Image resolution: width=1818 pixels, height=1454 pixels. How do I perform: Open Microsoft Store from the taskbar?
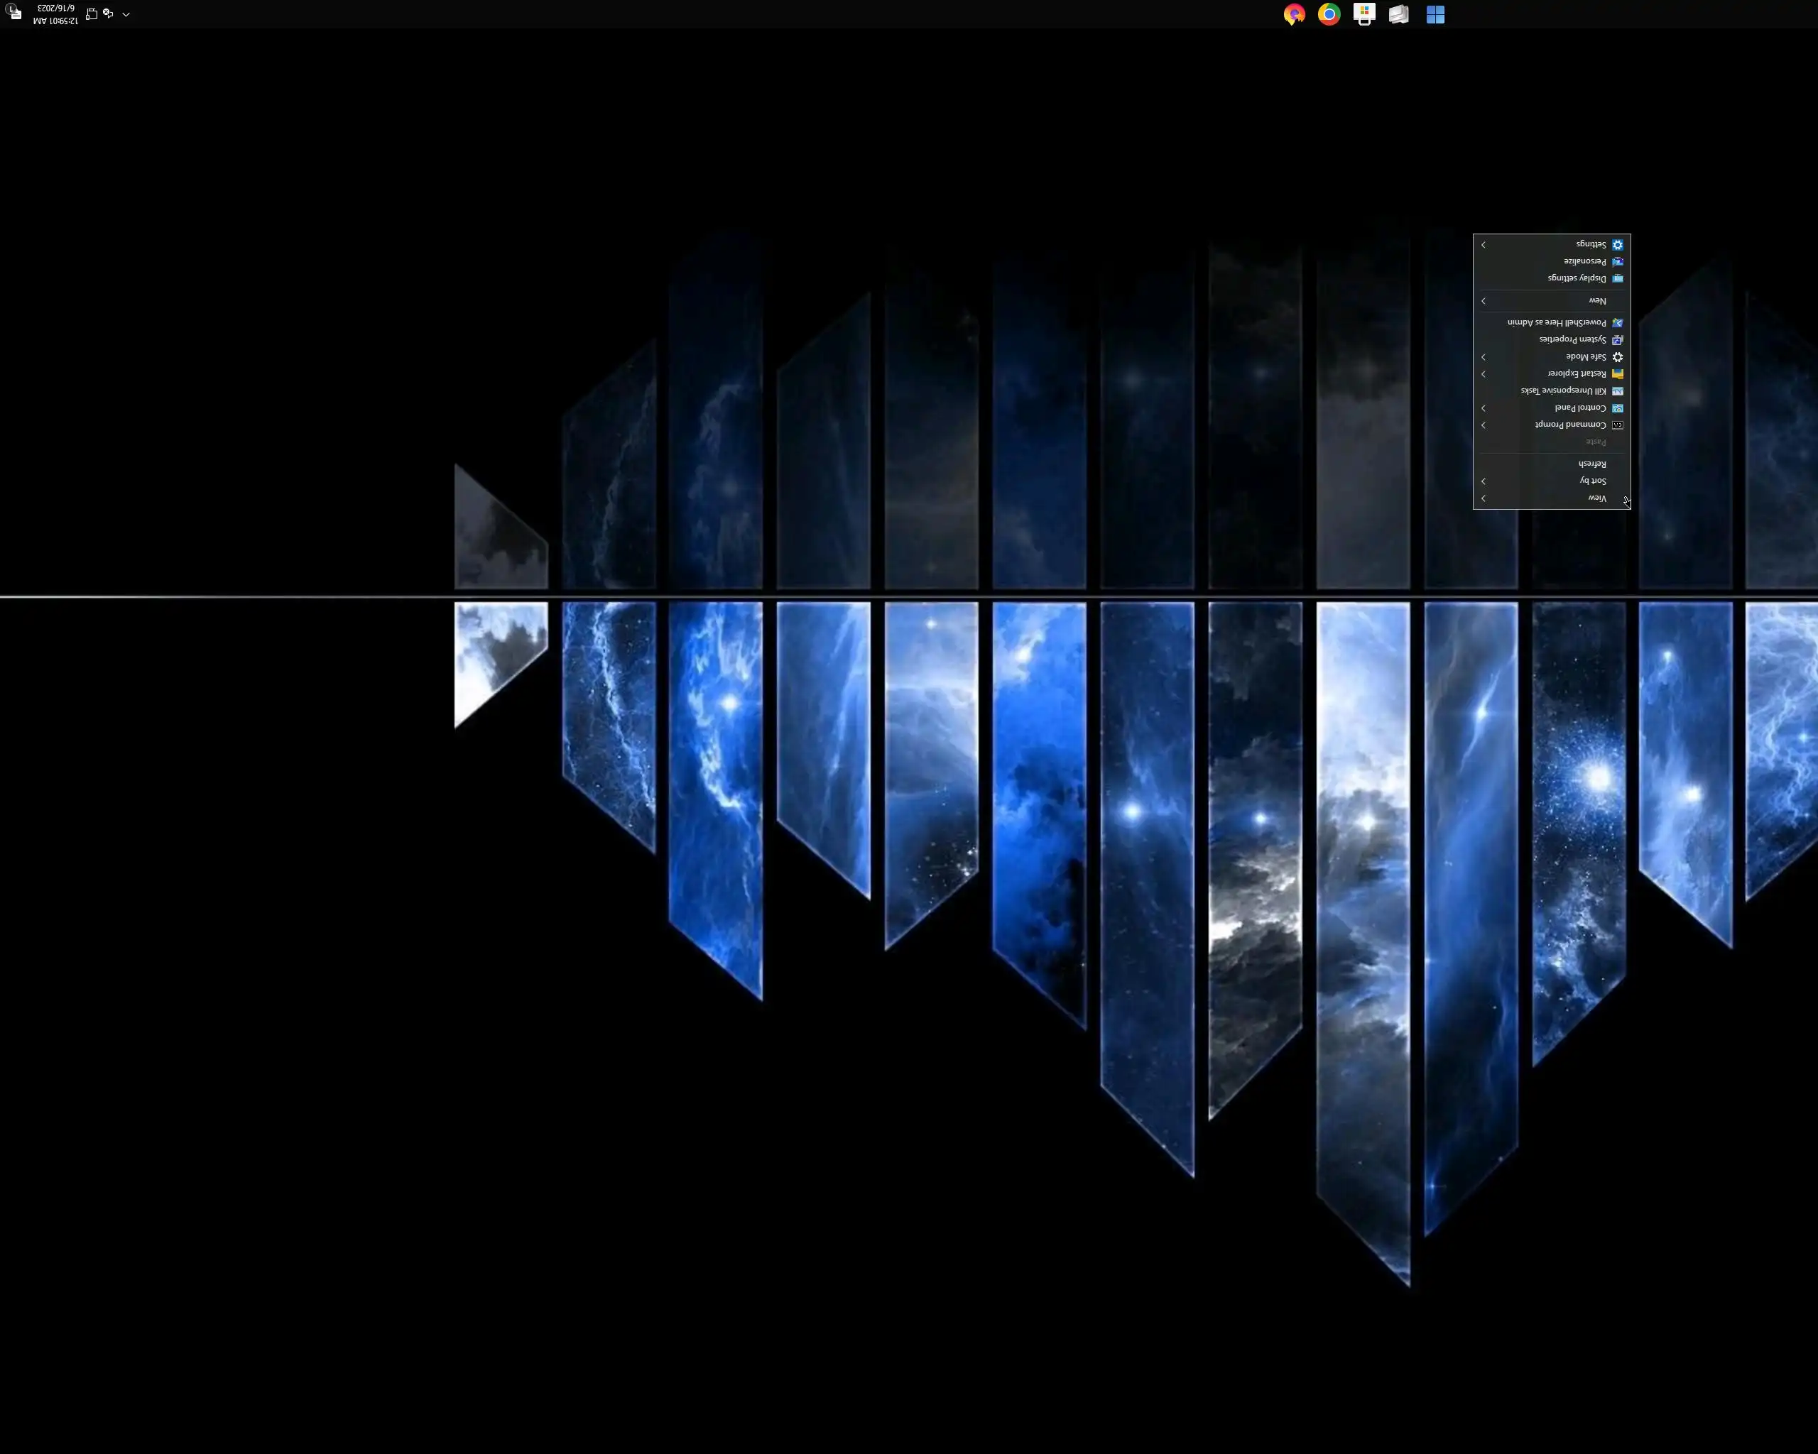[x=1364, y=14]
